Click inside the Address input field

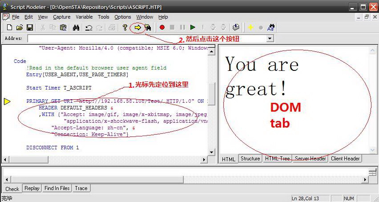147,39
